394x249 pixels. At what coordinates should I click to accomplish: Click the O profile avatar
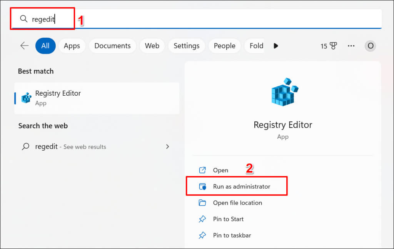coord(370,46)
